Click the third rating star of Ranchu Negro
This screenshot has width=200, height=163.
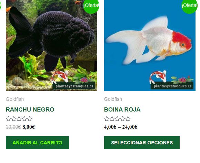pos(19,119)
